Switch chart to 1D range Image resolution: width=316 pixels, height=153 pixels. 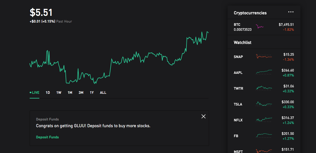pos(48,93)
